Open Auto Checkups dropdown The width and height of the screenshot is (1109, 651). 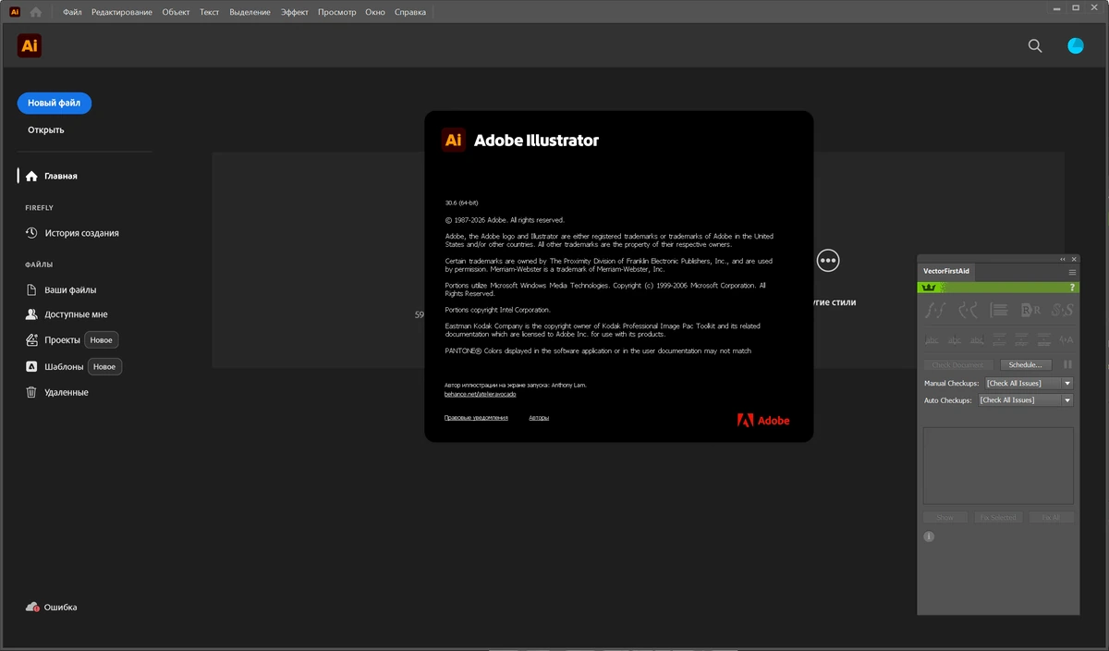pos(1026,400)
